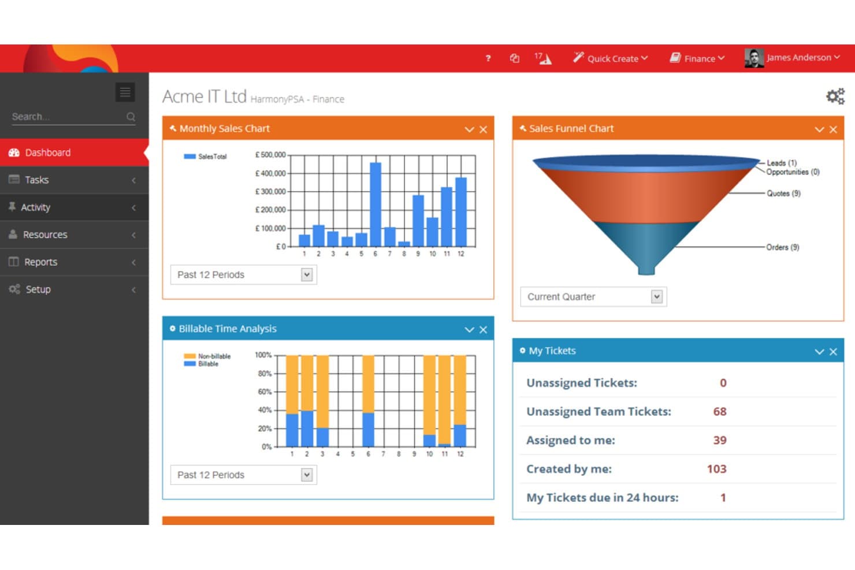Click the Unassigned Team Tickets count 68
855x570 pixels.
[720, 412]
